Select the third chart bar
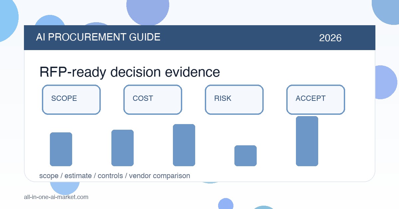Screen dimensions: 399x209 (x=184, y=145)
